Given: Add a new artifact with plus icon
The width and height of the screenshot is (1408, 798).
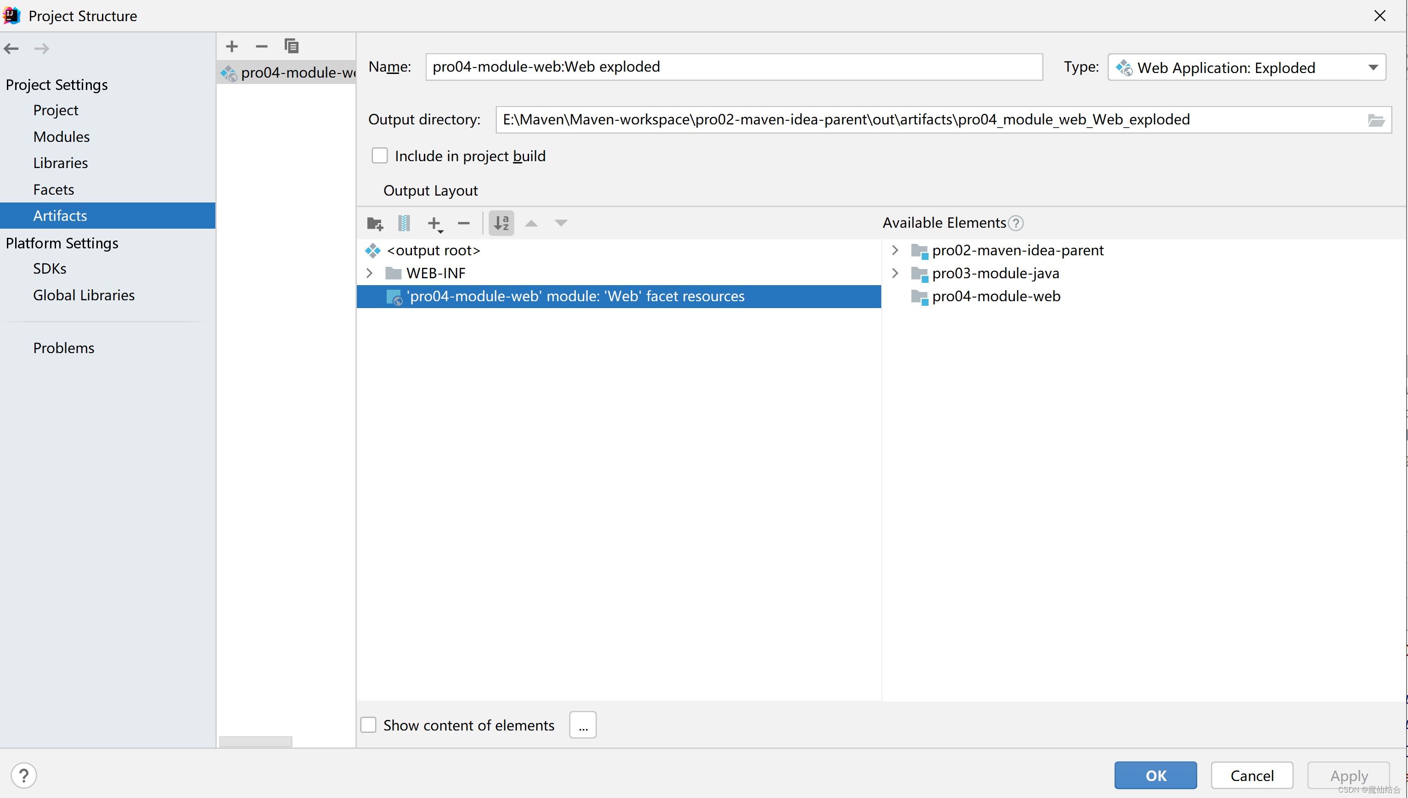Looking at the screenshot, I should point(232,46).
